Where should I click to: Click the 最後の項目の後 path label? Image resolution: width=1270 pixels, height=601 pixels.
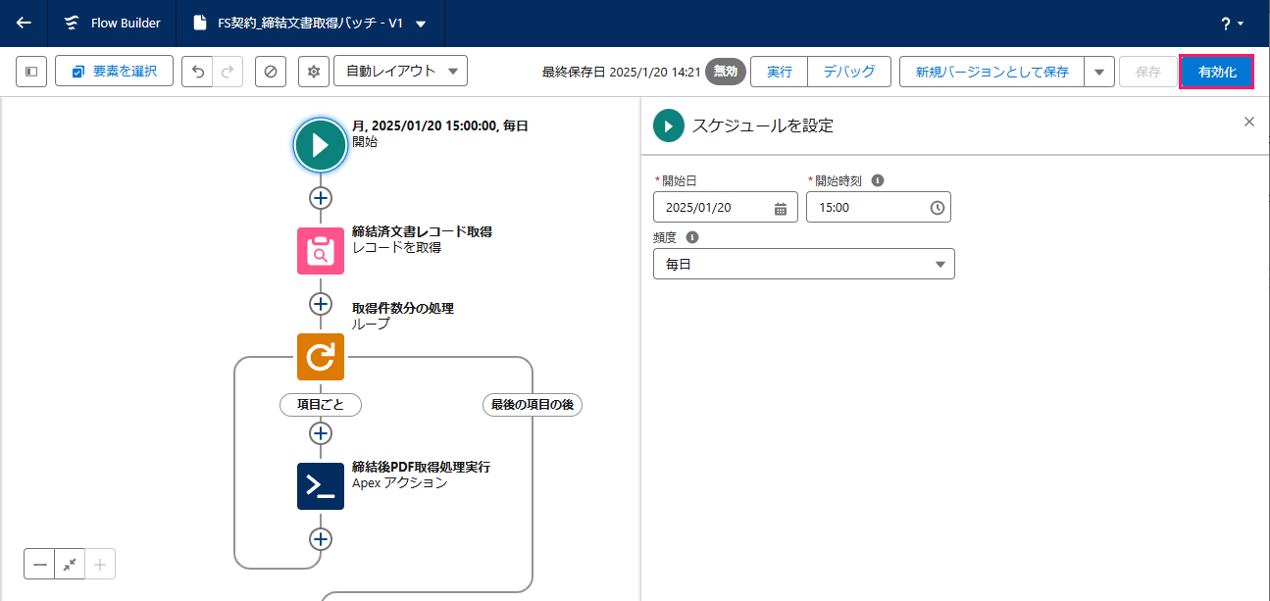[533, 404]
